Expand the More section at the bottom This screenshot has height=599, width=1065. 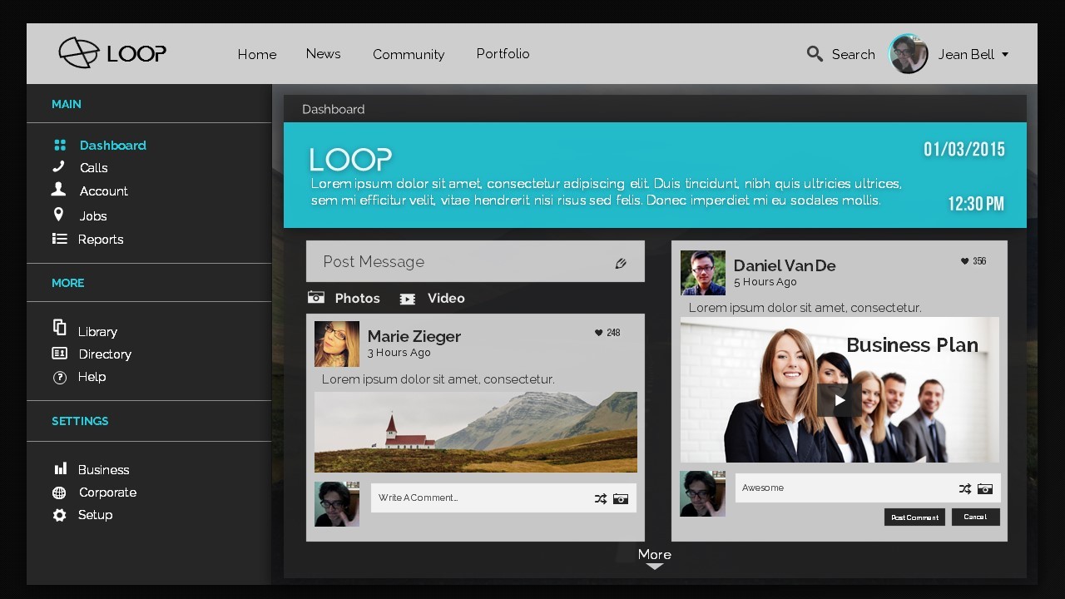click(654, 554)
